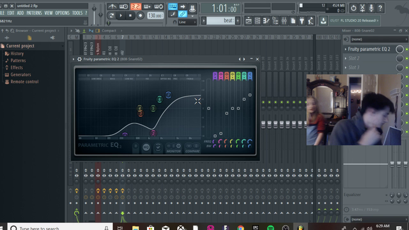Open the ADD menu

click(x=20, y=13)
